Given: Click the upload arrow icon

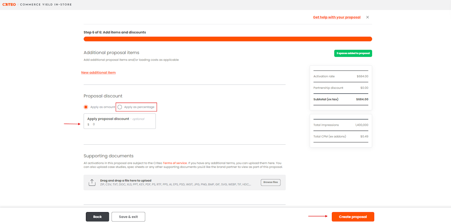Looking at the screenshot, I should tap(92, 182).
